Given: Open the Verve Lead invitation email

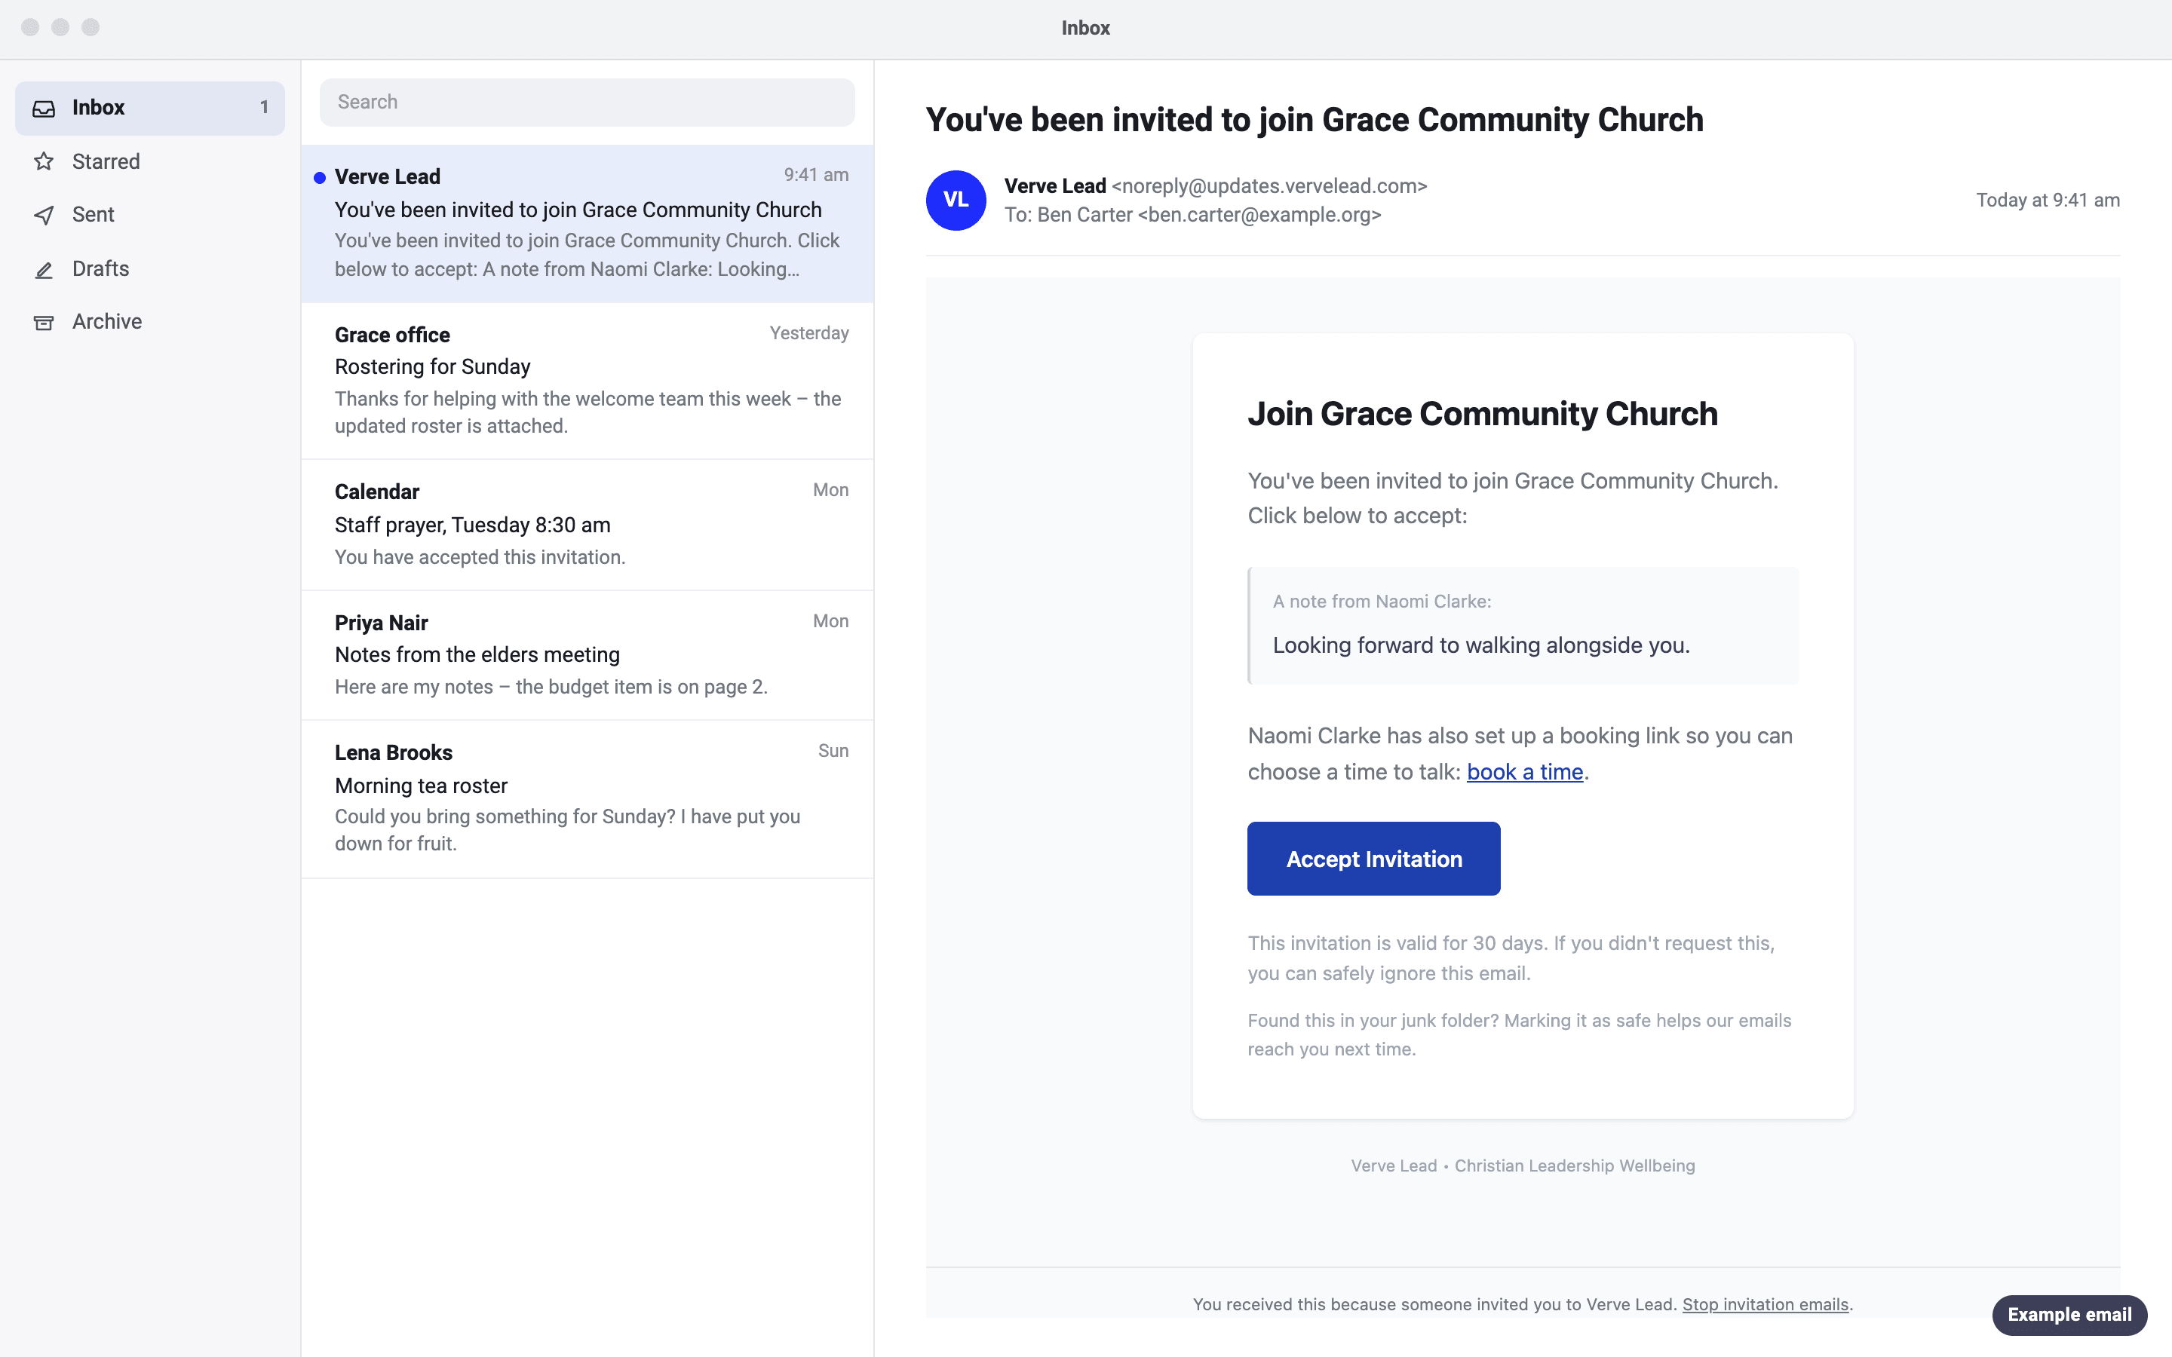Looking at the screenshot, I should pyautogui.click(x=587, y=223).
